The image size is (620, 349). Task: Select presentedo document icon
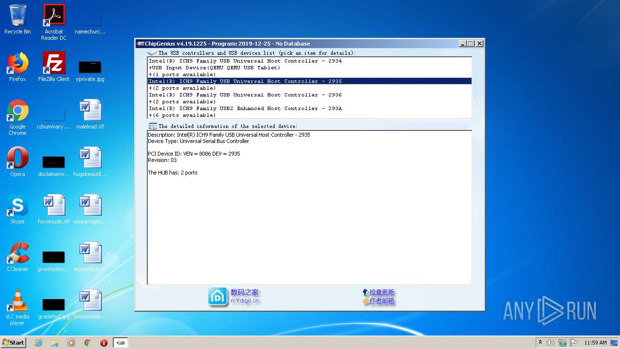click(90, 304)
